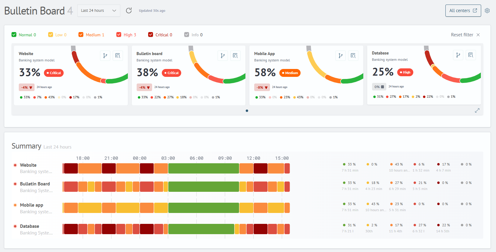
Task: Open the Bulletin board card inspect icon
Action: click(235, 56)
